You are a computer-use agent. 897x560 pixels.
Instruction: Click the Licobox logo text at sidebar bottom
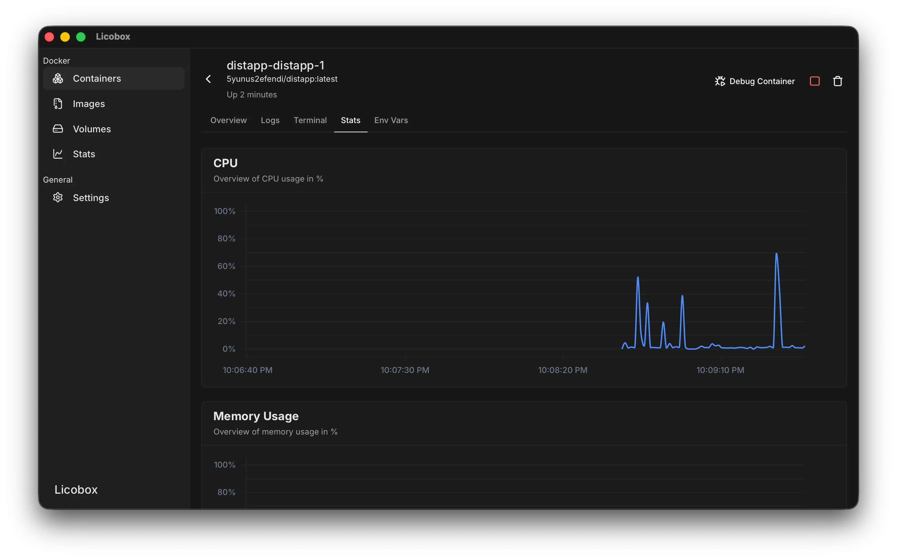(x=76, y=490)
